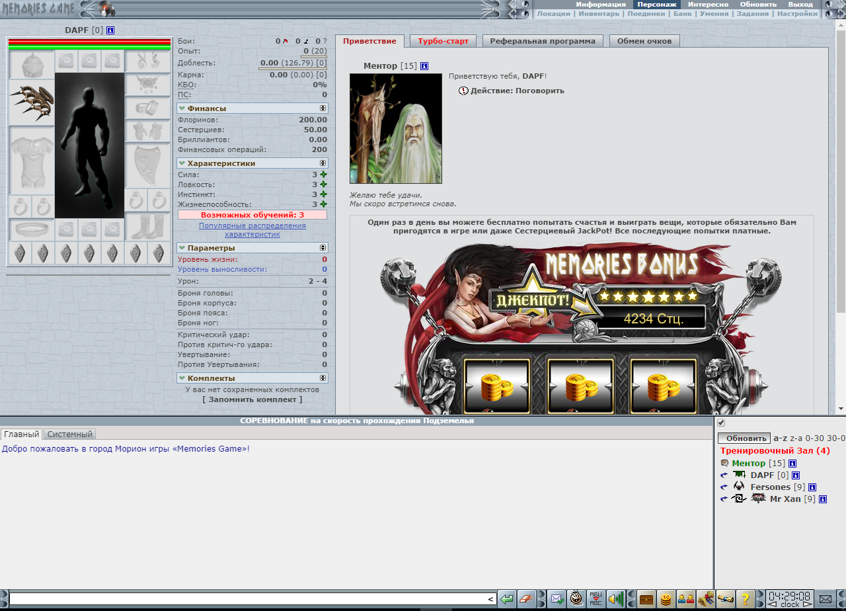
Task: Open the yellow question mark help icon
Action: point(745,599)
